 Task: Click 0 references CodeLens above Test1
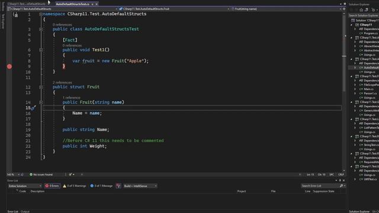tap(72, 46)
